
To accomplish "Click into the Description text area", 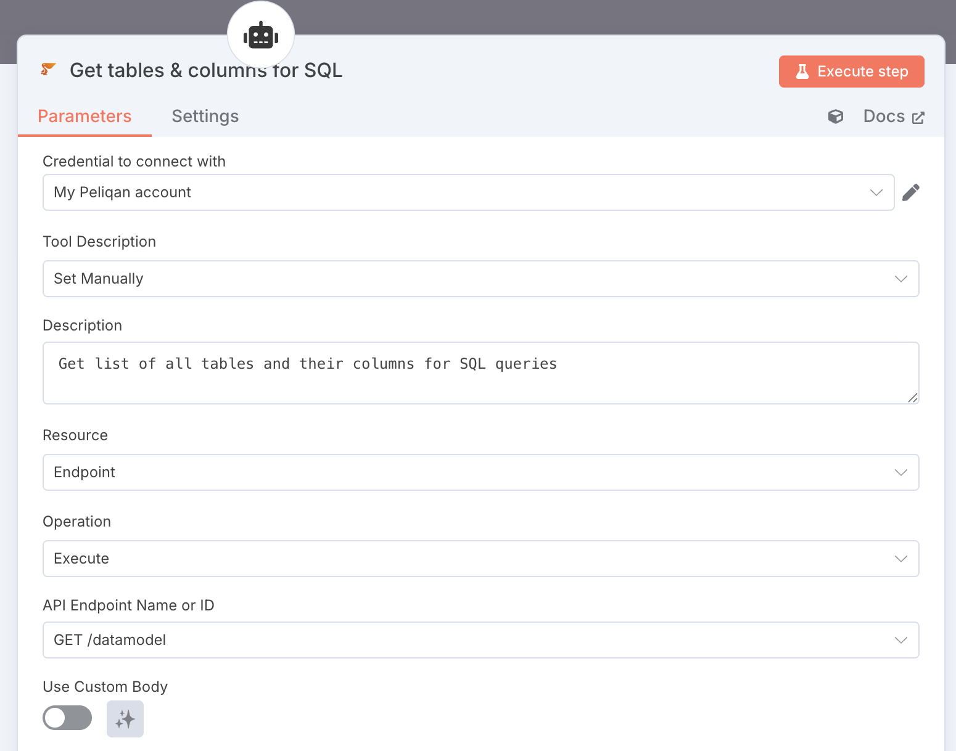I will click(481, 373).
